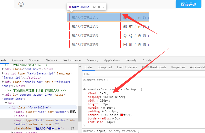Click the 邮箱 input field
This screenshot has height=133, width=205.
click(x=95, y=26)
